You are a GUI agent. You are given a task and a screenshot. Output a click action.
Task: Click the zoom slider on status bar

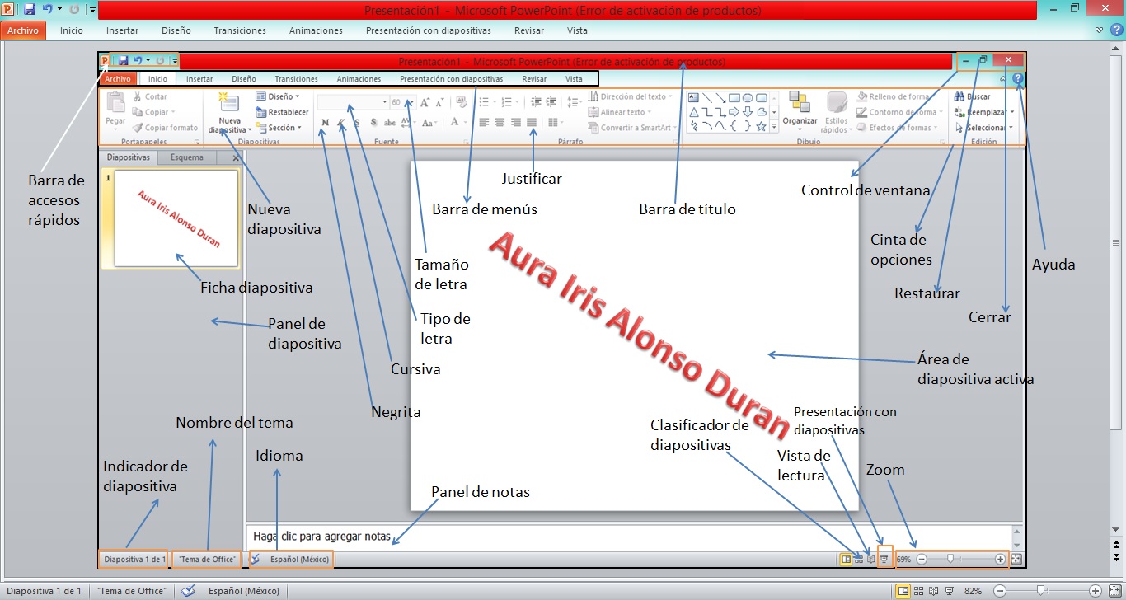(x=952, y=559)
